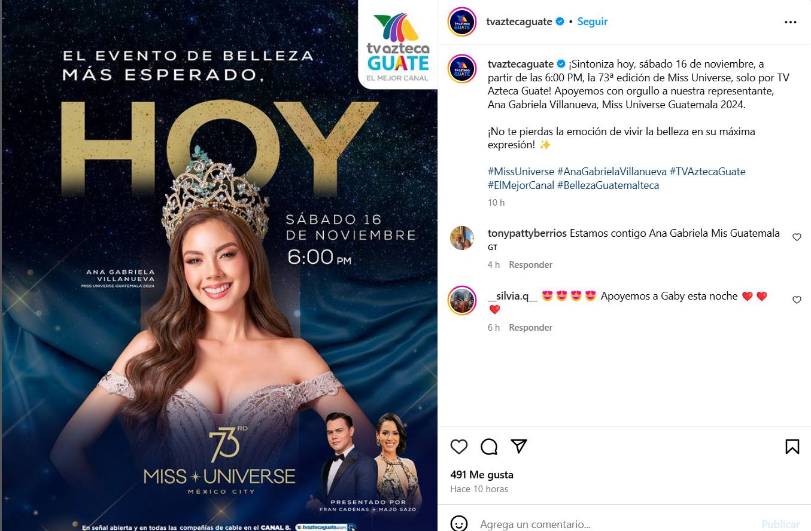Share post using paper plane icon
Screen dimensions: 811x531
519,446
